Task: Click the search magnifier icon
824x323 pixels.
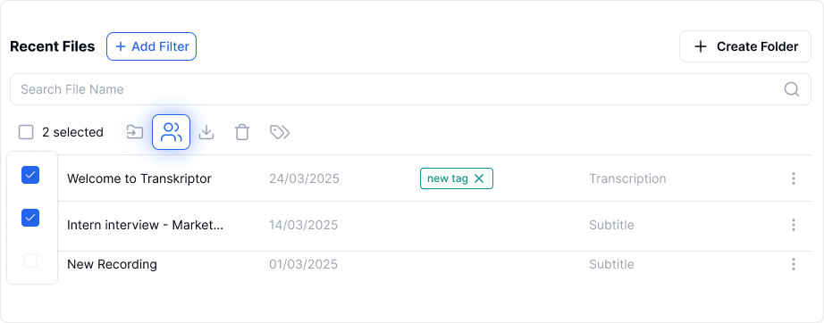Action: coord(792,89)
